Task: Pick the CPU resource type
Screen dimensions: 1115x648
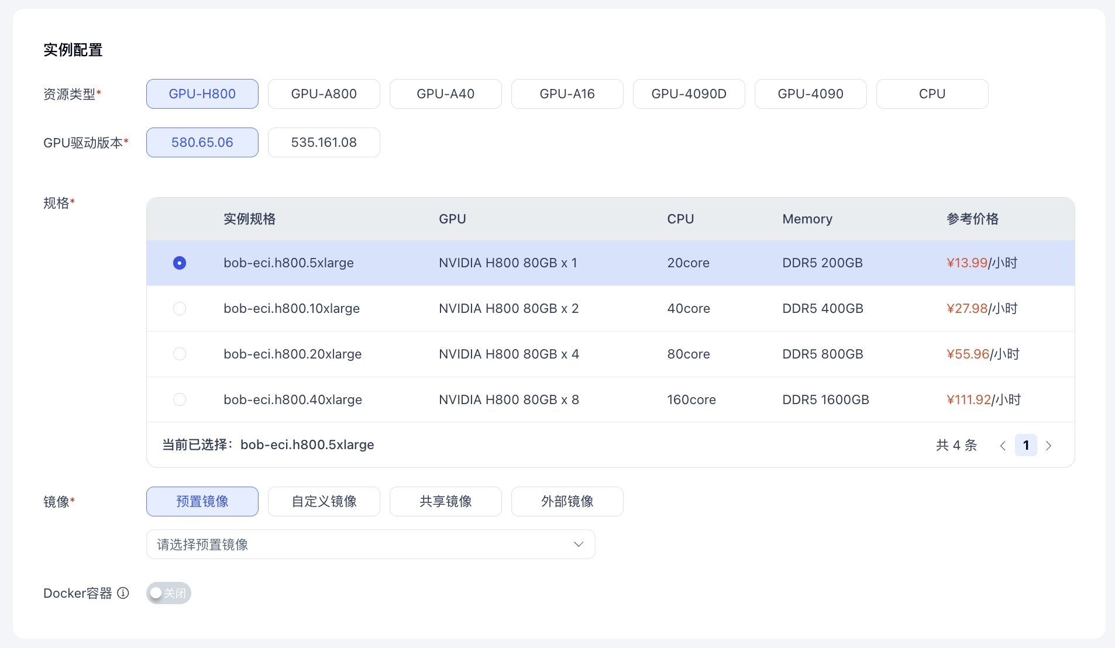Action: pyautogui.click(x=932, y=94)
